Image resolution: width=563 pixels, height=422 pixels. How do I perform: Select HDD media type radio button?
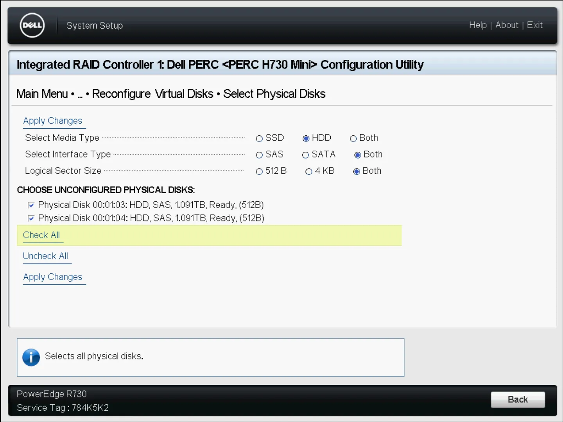click(x=306, y=138)
